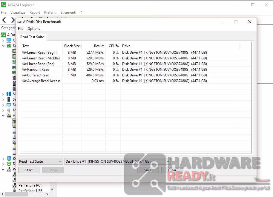Viewport: 273px width, 197px height.
Task: Click the motherboard icon in category tree
Action: click(9, 46)
